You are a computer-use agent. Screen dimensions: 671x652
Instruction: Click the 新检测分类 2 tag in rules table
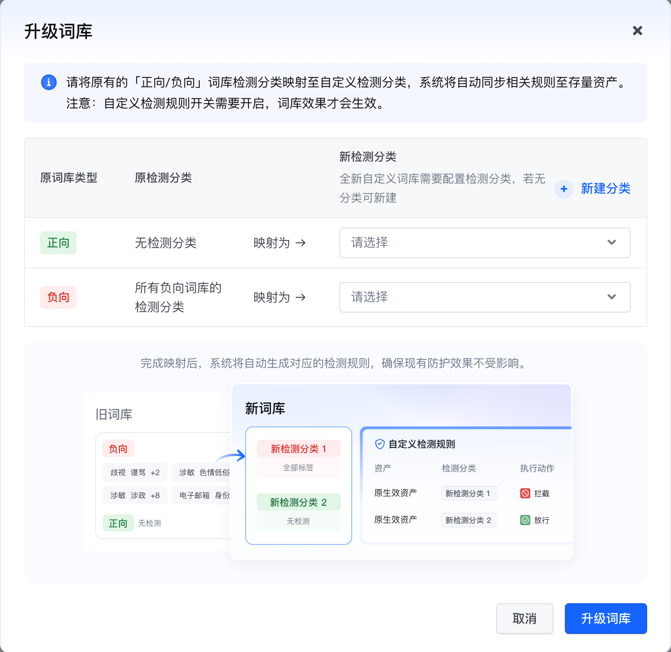point(469,520)
